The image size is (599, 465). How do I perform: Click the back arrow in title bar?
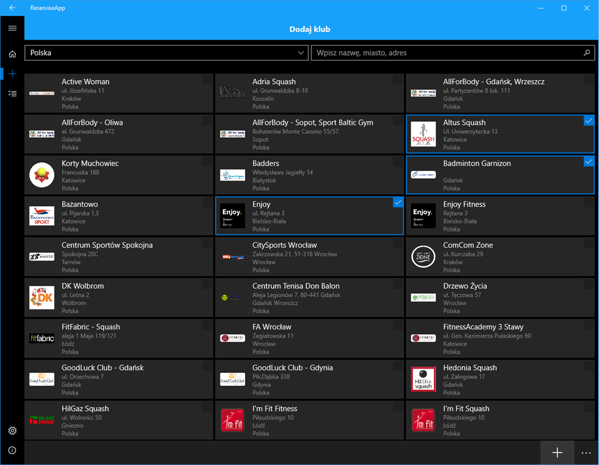click(x=12, y=7)
